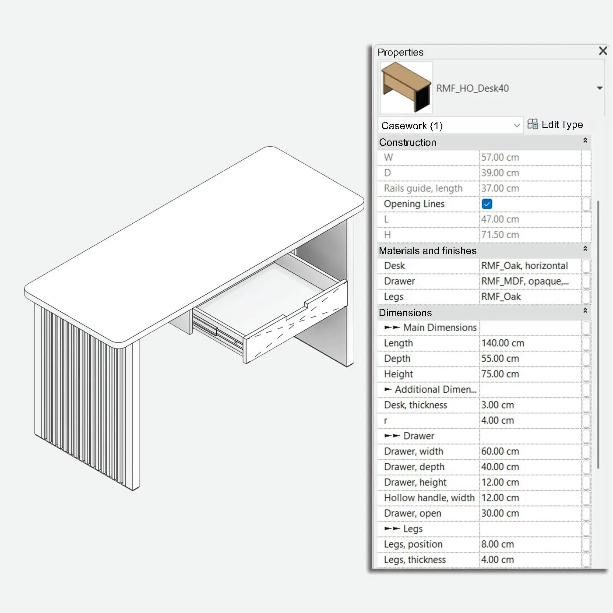Image resolution: width=613 pixels, height=613 pixels.
Task: Click the associate parameter button beside Length
Action: click(585, 343)
